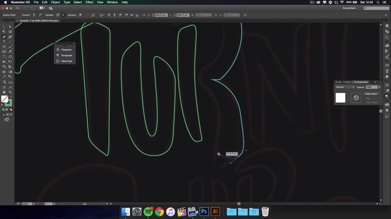Change screen mode at toolbar bottom

[7, 120]
